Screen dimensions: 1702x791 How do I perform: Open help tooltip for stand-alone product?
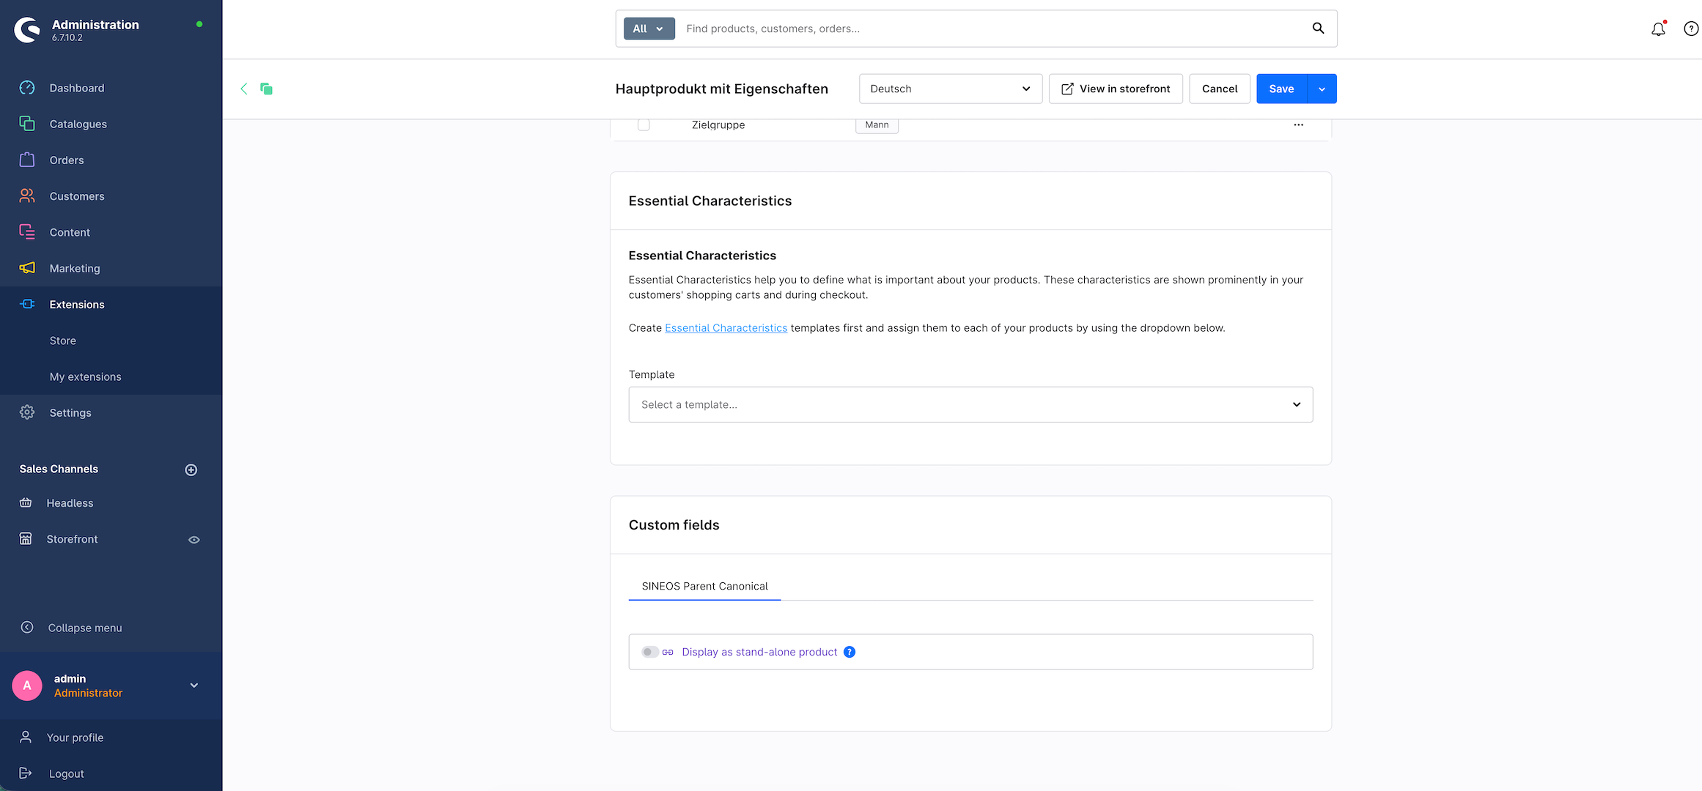pyautogui.click(x=850, y=652)
